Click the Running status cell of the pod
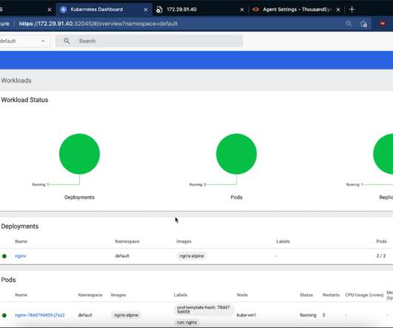Screen dimensions: 393x328 [308, 315]
